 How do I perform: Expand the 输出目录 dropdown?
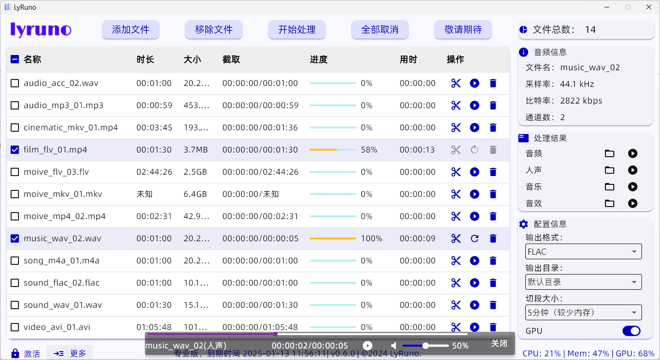pyautogui.click(x=583, y=282)
